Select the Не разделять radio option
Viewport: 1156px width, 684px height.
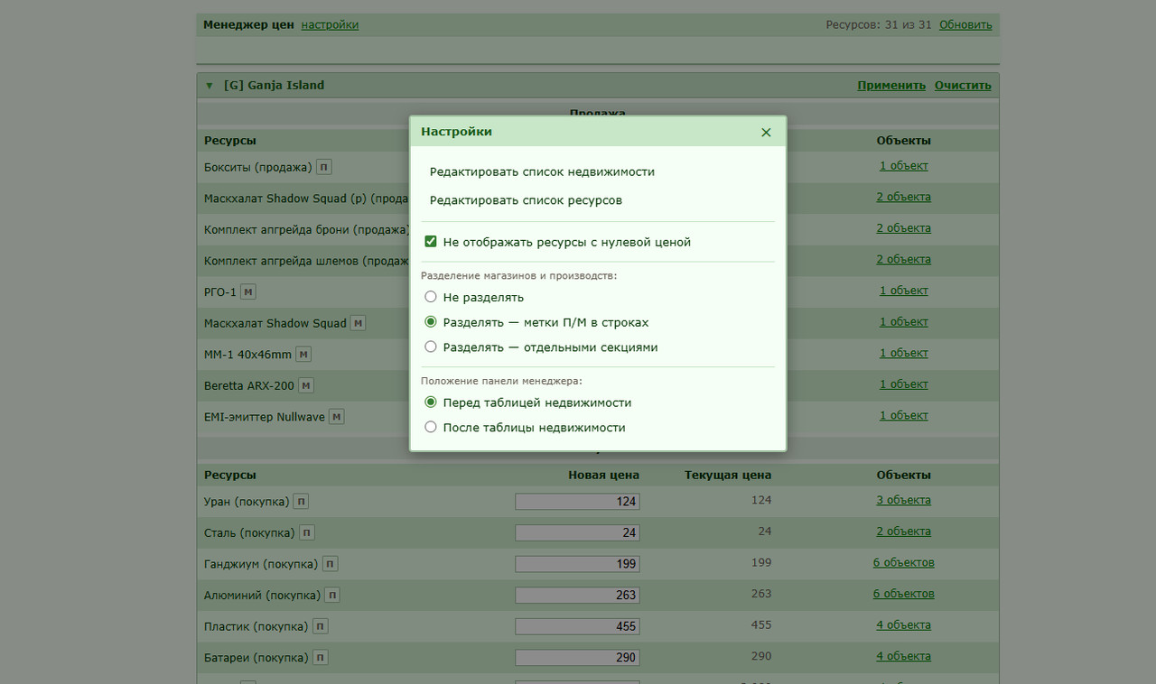[x=431, y=297]
